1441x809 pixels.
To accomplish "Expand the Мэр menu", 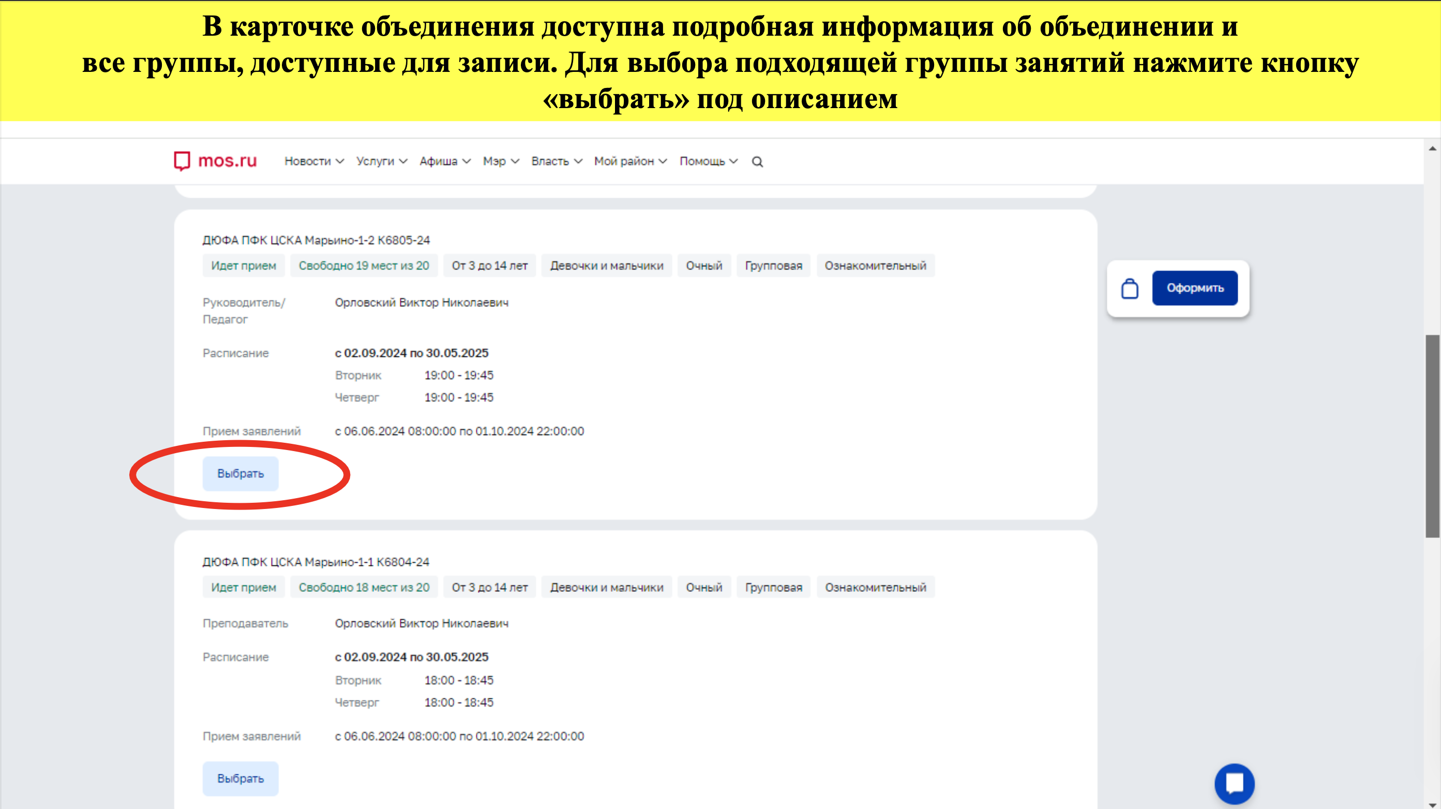I will pos(501,161).
